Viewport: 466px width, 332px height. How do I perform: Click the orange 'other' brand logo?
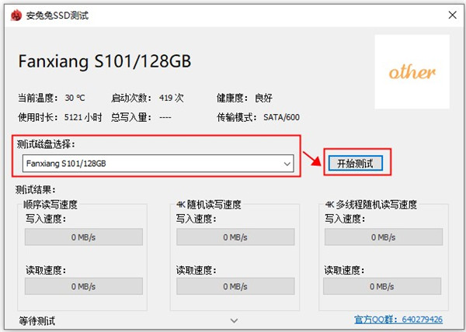click(412, 72)
